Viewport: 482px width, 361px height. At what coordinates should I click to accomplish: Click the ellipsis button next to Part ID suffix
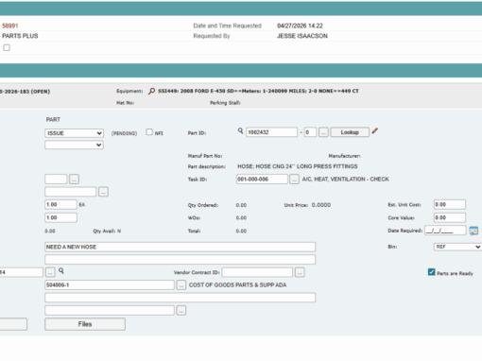(x=323, y=132)
